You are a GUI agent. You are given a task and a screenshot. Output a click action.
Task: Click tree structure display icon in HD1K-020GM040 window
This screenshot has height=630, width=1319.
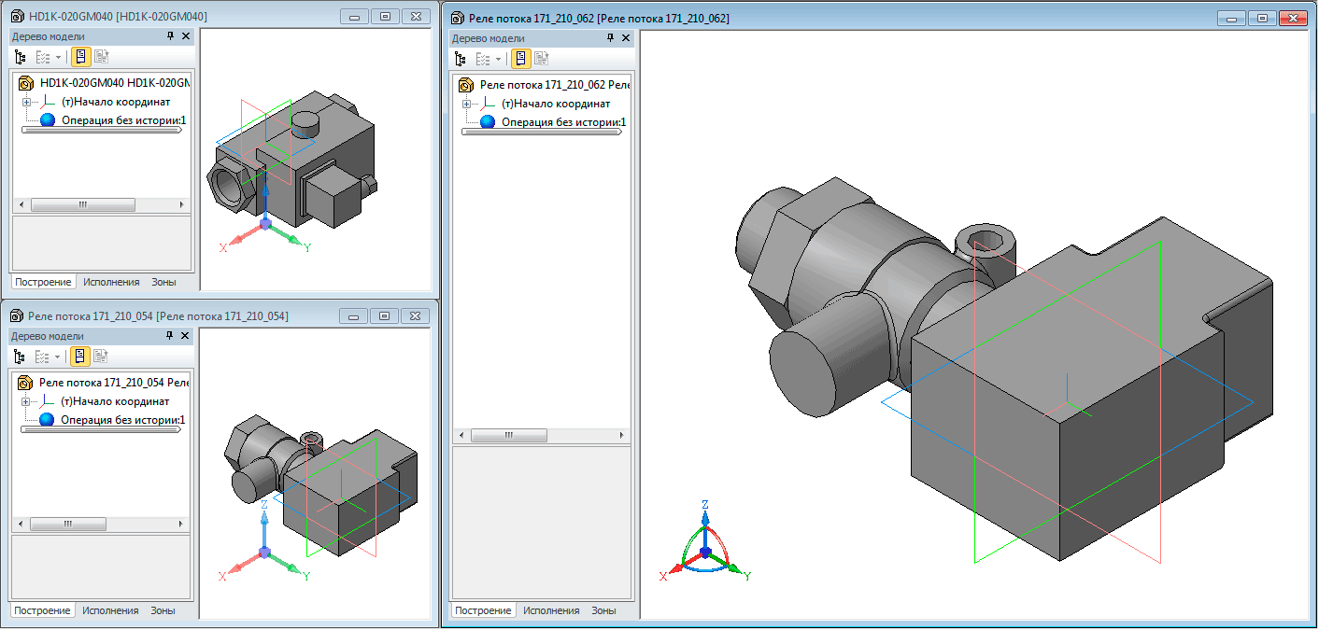point(20,57)
